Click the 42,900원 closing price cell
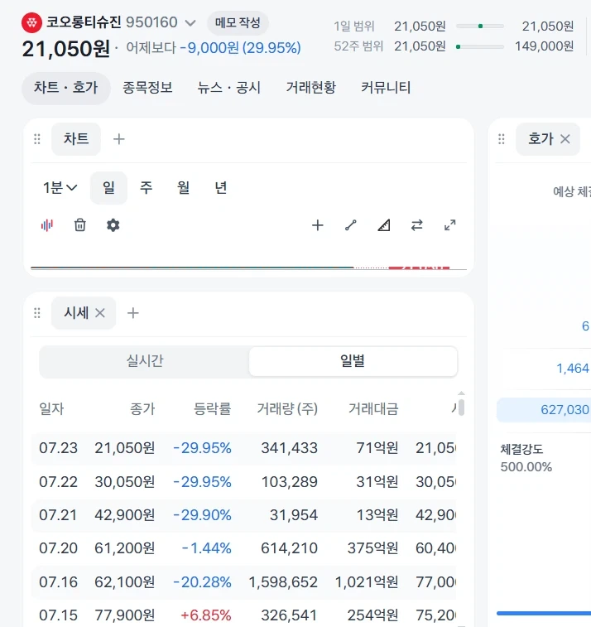The width and height of the screenshot is (591, 627). click(125, 515)
